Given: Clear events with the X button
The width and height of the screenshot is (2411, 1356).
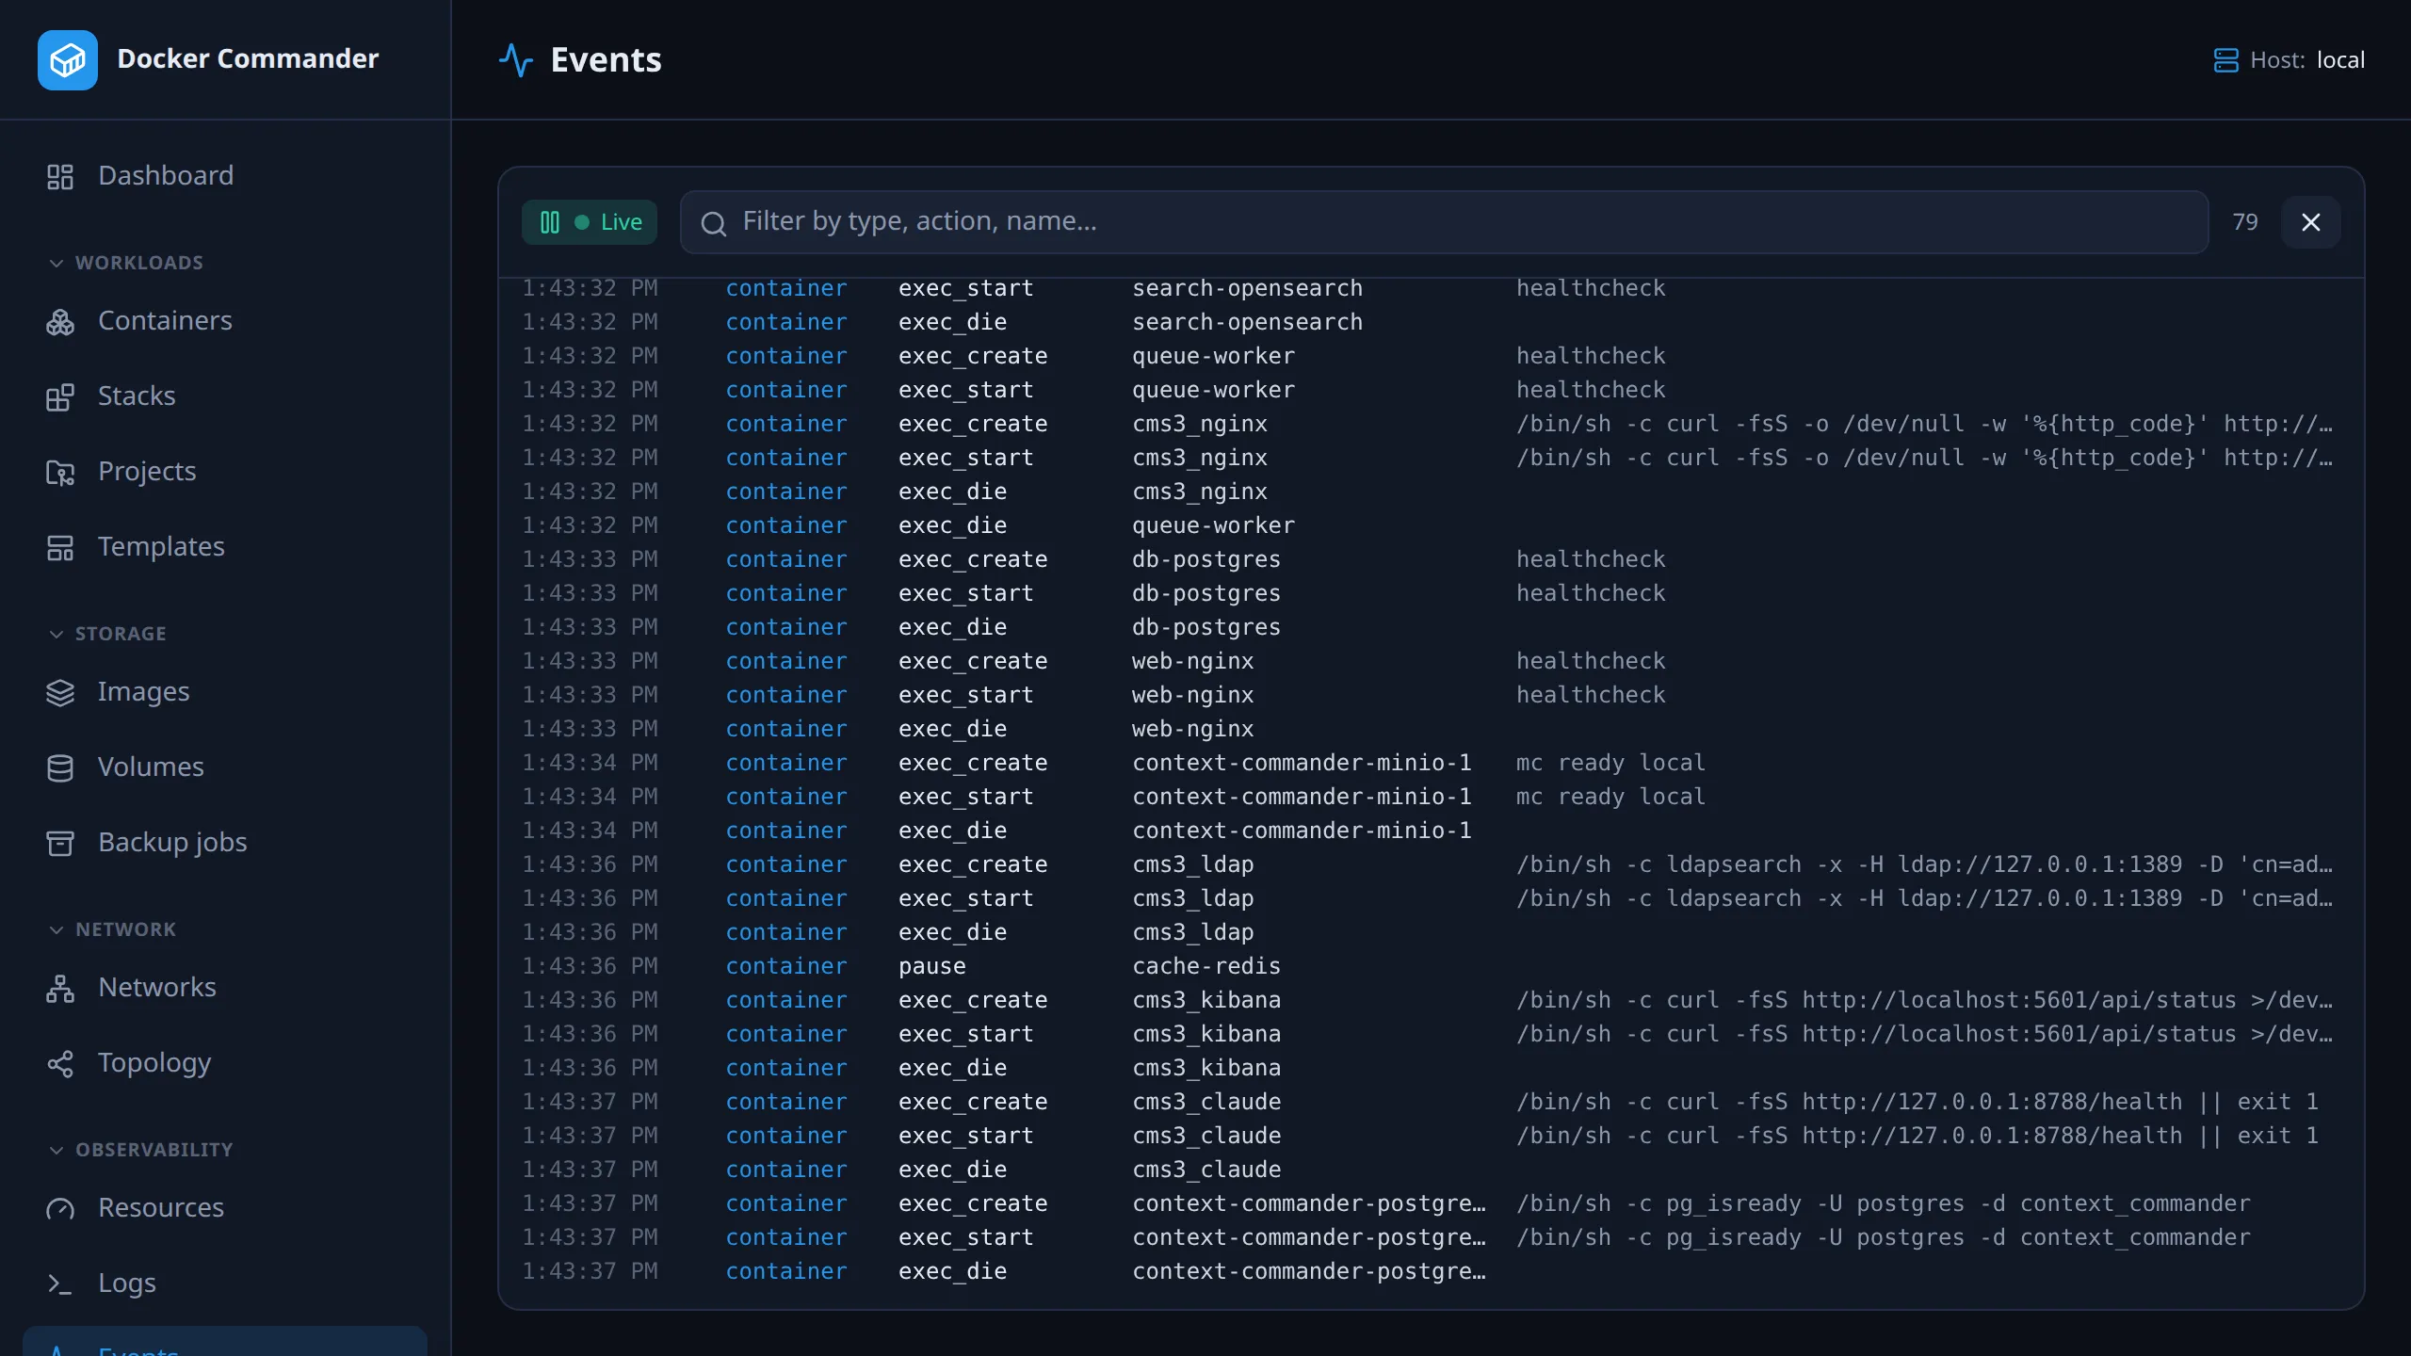Looking at the screenshot, I should [x=2311, y=222].
